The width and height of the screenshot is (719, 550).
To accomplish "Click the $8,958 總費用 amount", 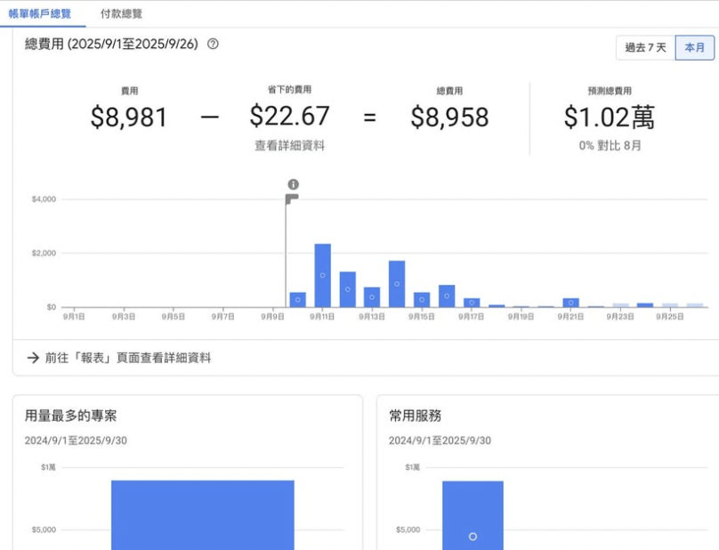I will (x=450, y=117).
